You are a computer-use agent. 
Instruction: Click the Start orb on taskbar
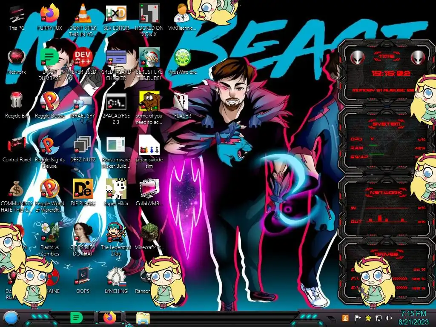pyautogui.click(x=11, y=318)
